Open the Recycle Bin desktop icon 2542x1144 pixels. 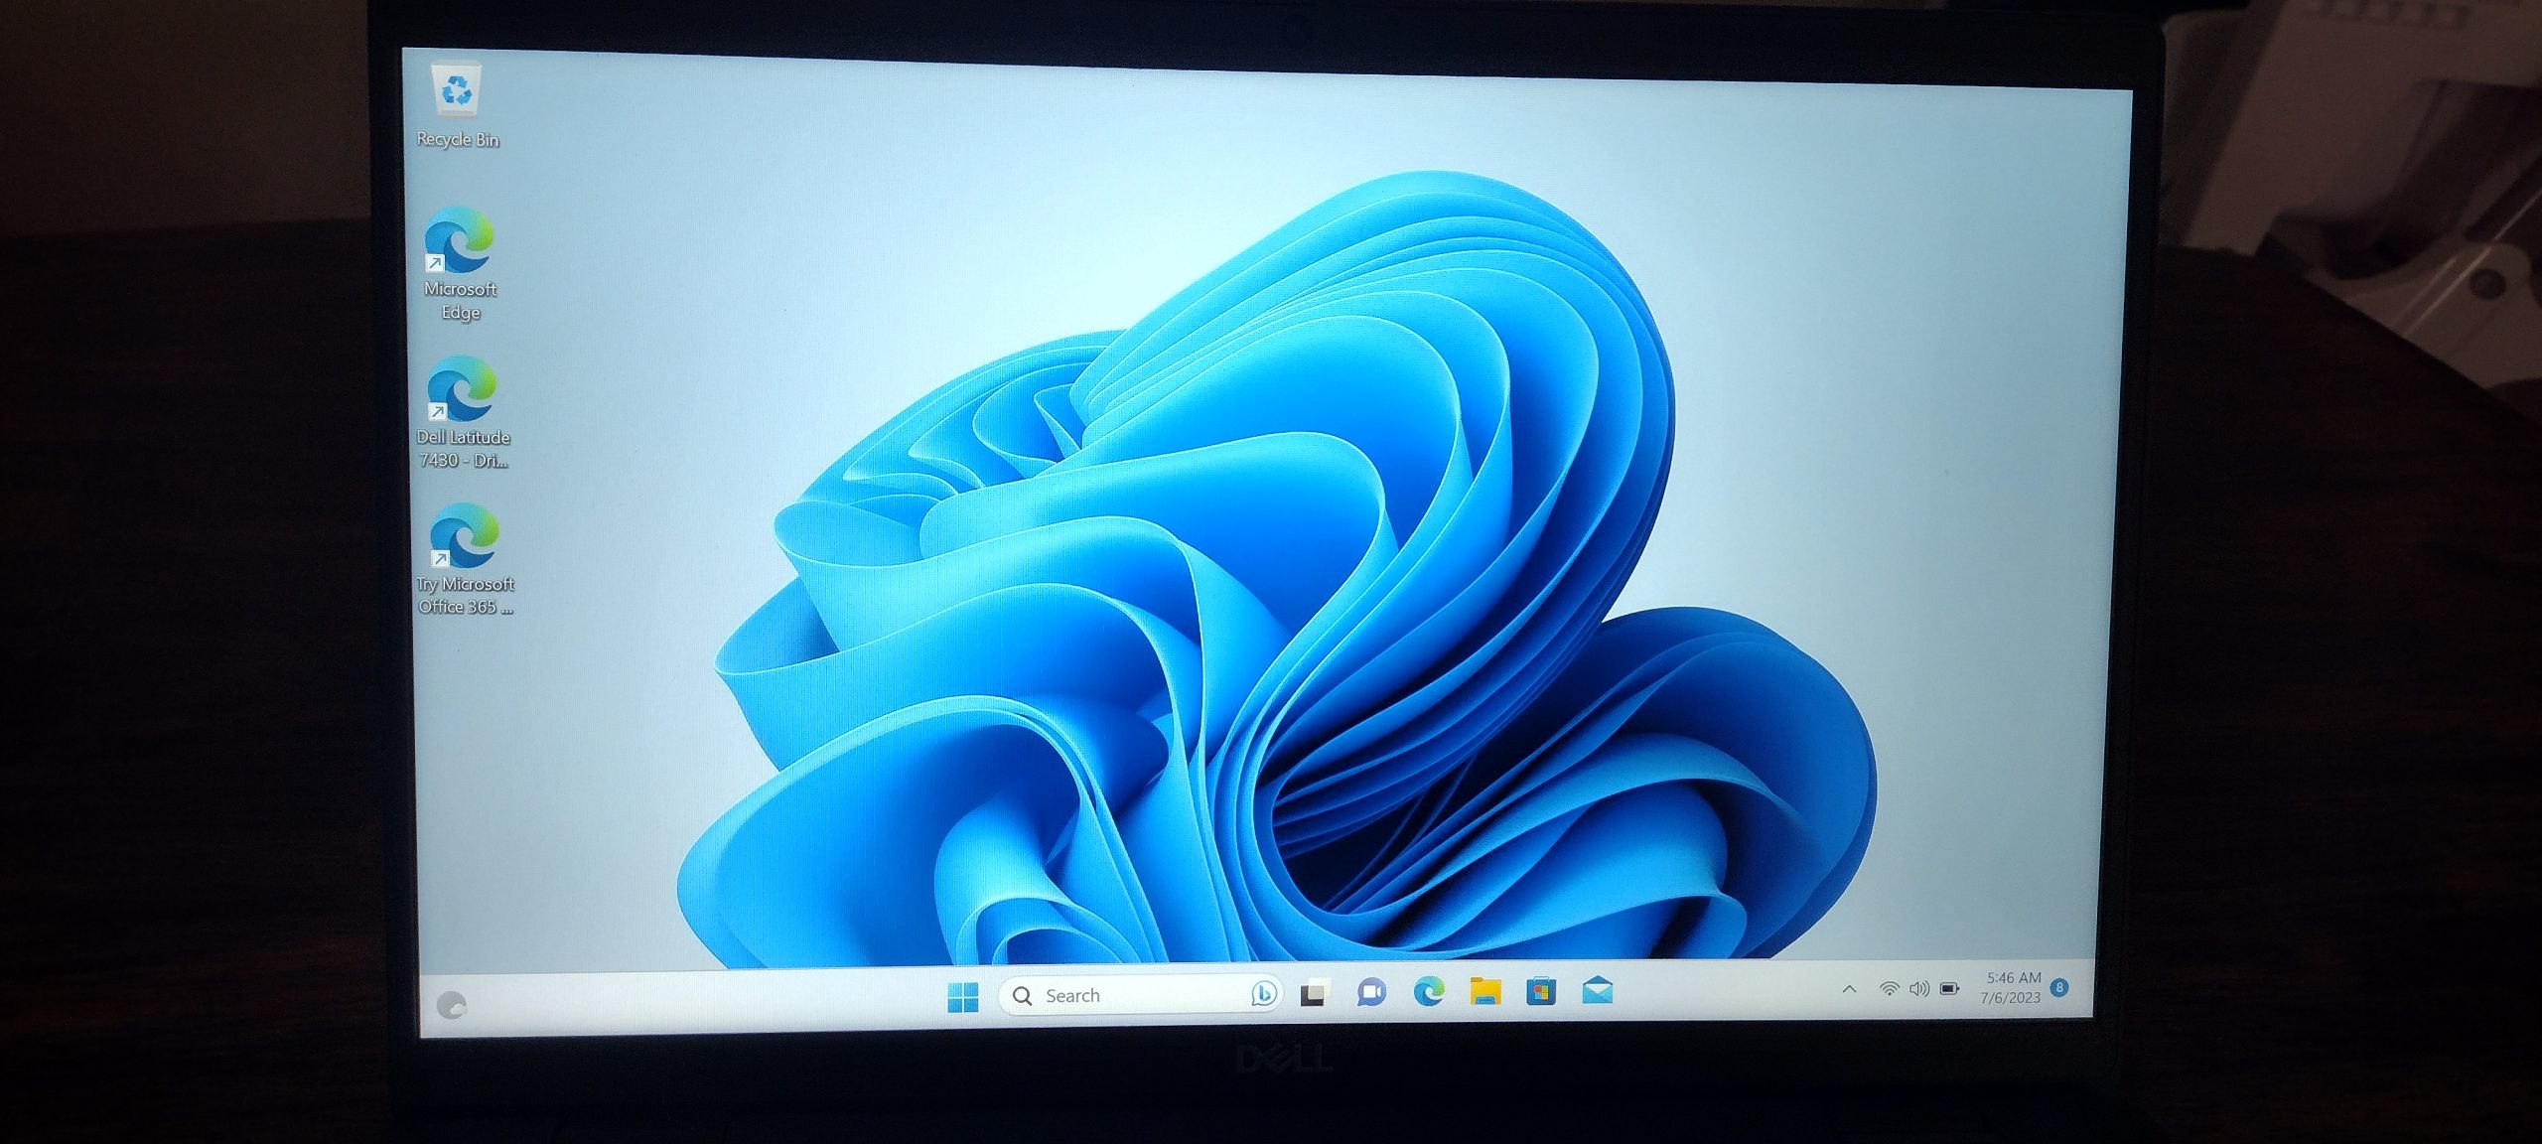[457, 105]
